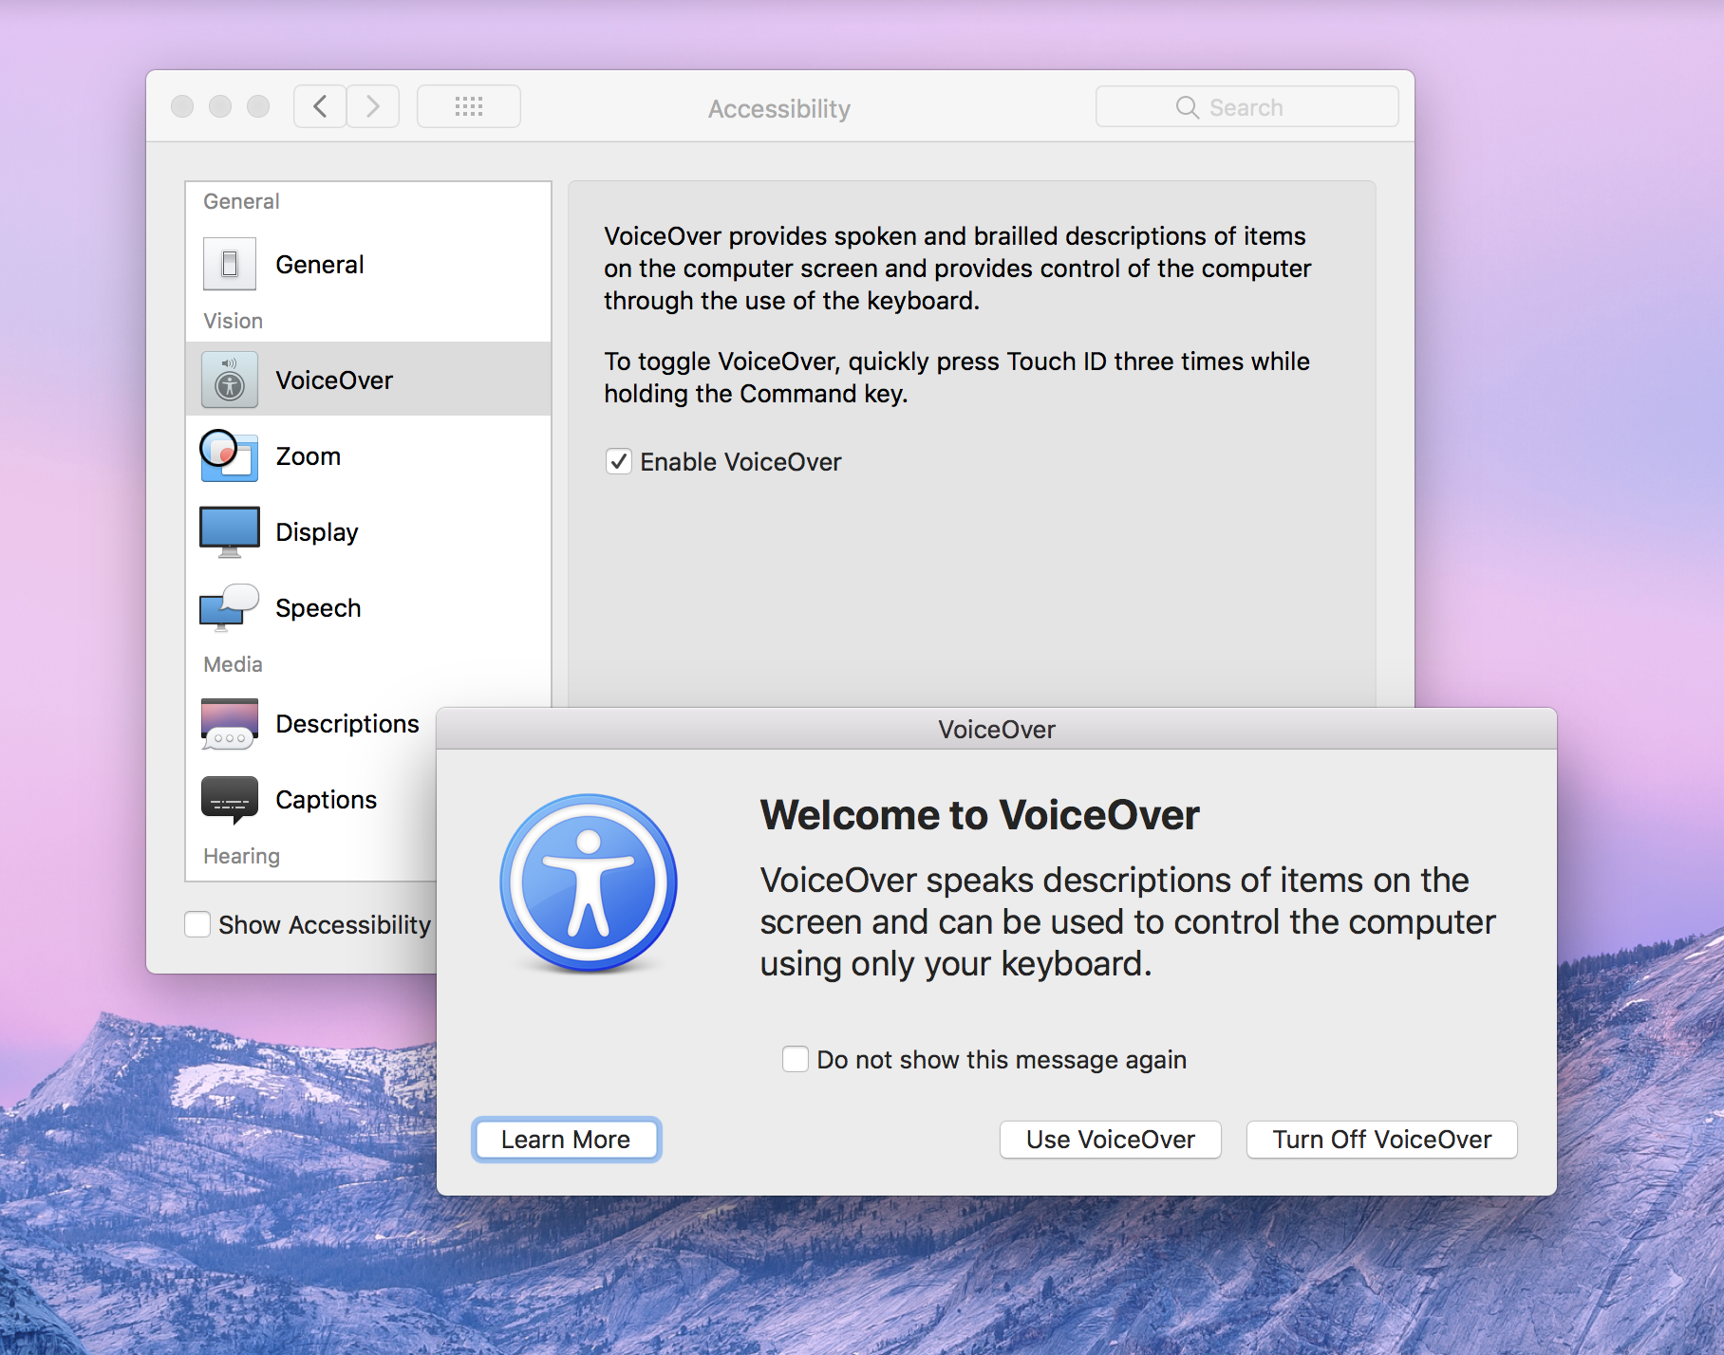Open the Display settings row
Image resolution: width=1724 pixels, height=1355 pixels.
pyautogui.click(x=368, y=531)
